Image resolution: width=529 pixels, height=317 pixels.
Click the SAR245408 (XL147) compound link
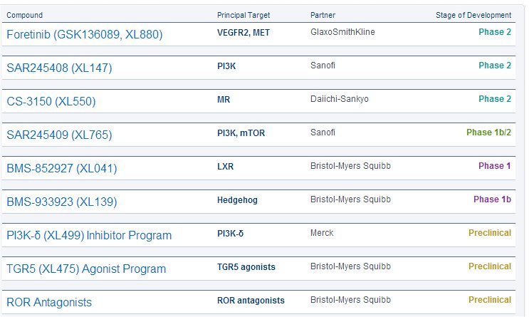click(x=59, y=68)
